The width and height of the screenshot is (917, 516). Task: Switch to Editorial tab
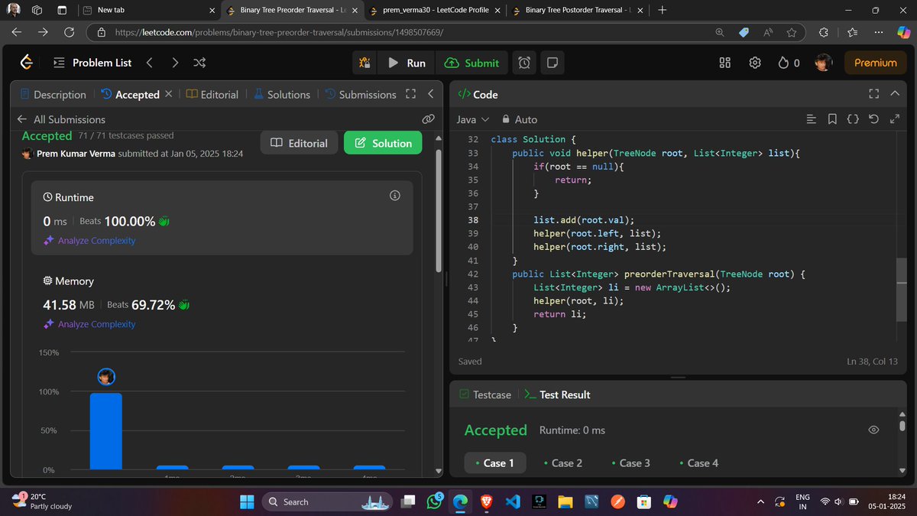[212, 94]
